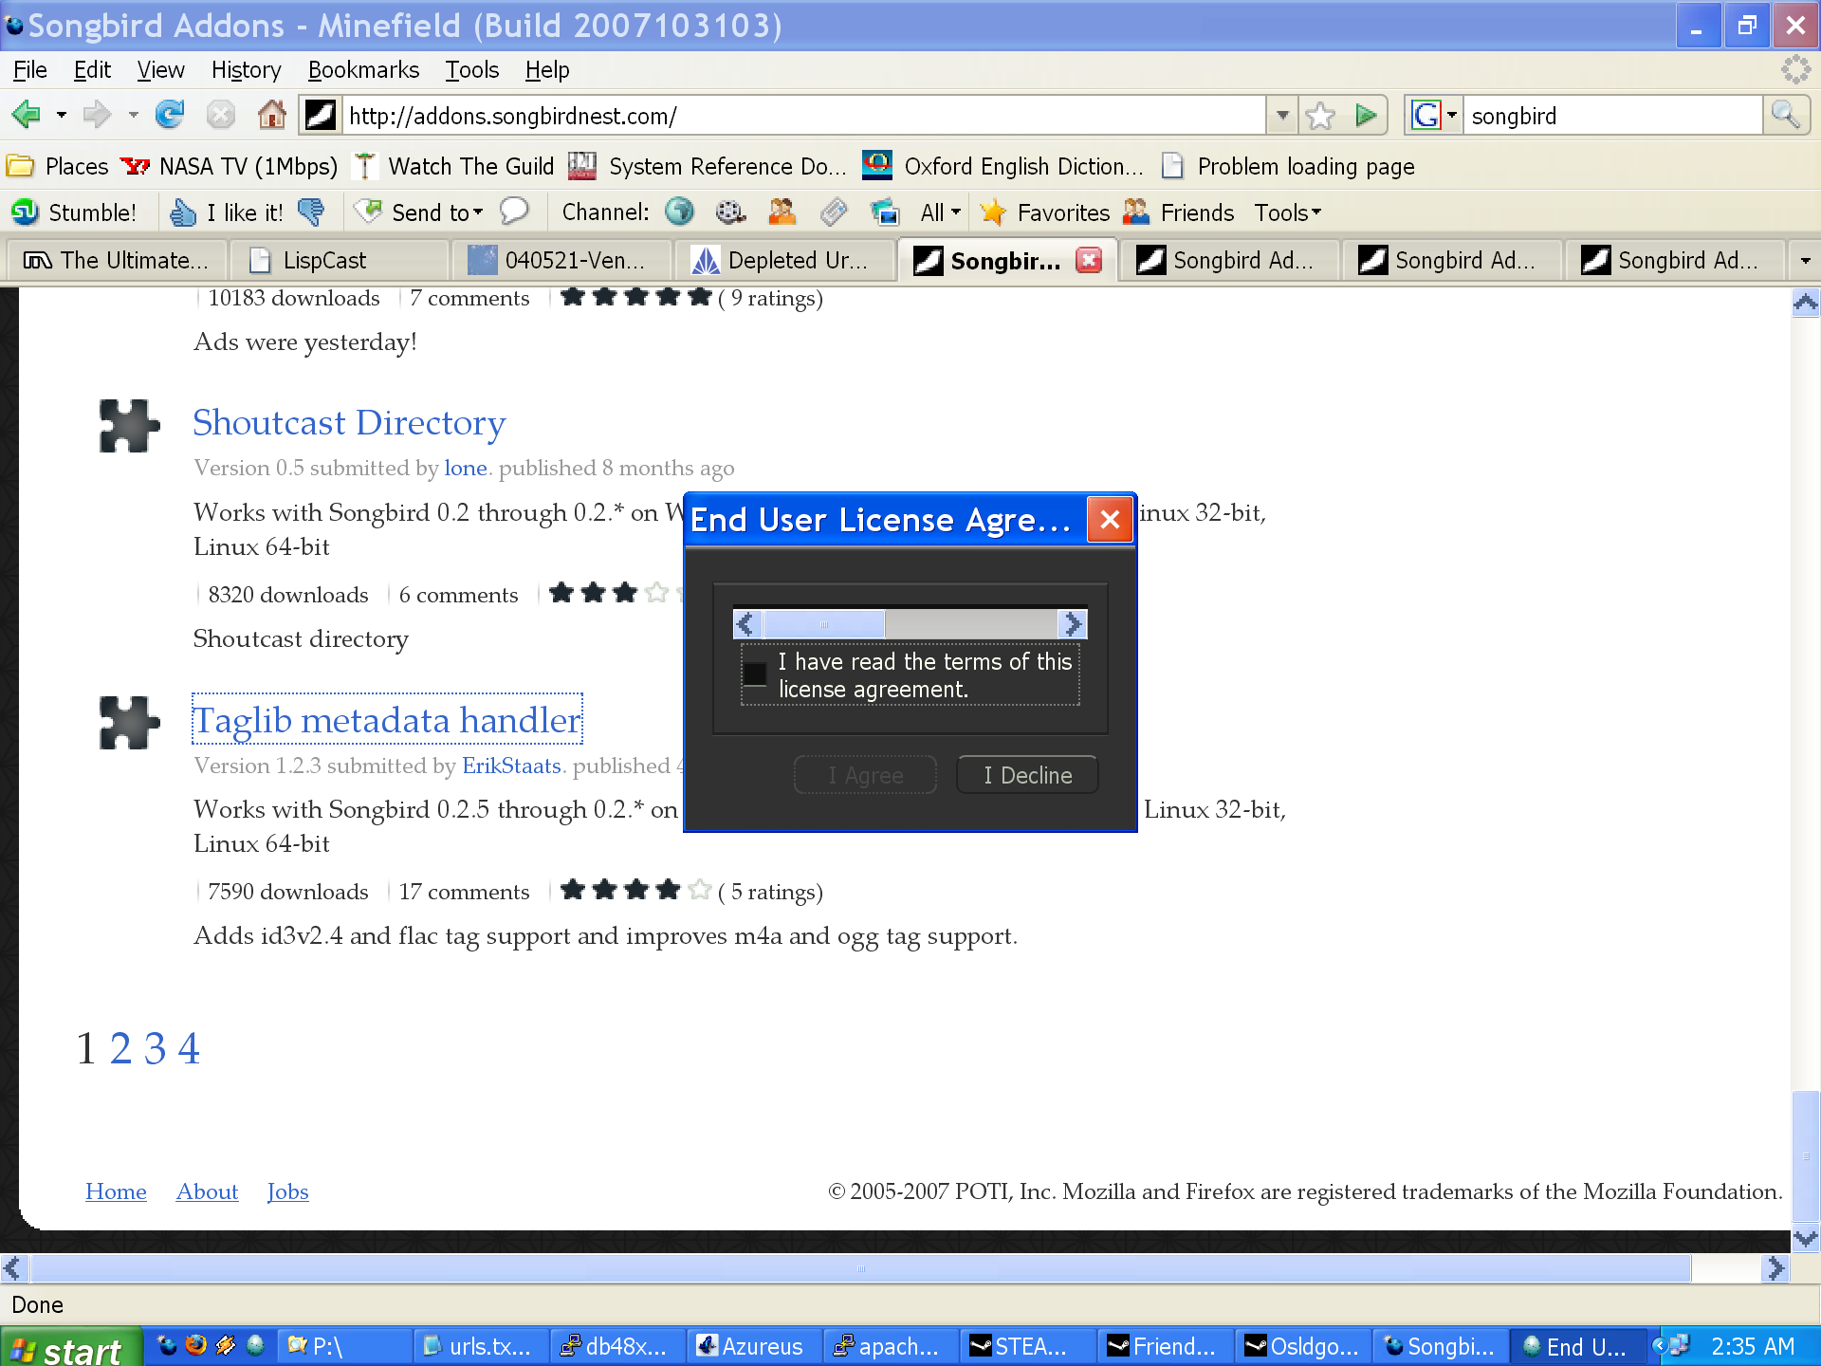Open the list-all-tabs dropdown arrow
Viewport: 1821px width, 1366px height.
coord(1805,260)
